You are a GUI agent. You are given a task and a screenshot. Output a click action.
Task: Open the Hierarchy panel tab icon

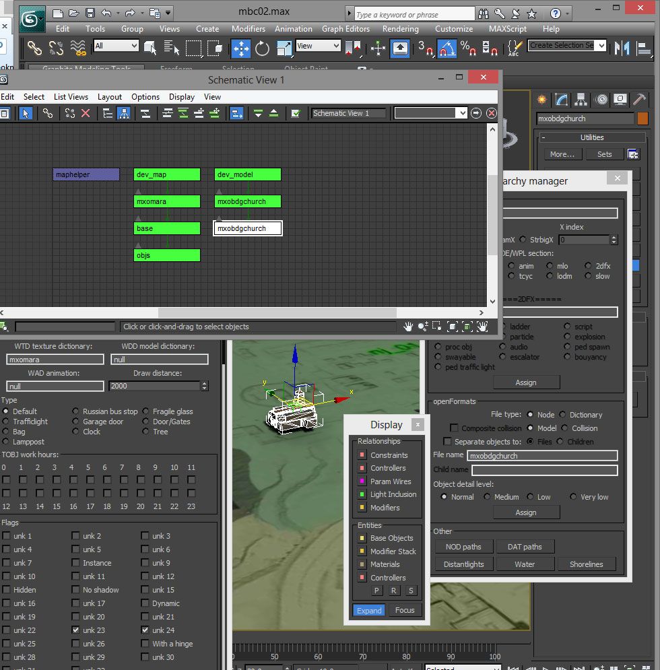(581, 100)
